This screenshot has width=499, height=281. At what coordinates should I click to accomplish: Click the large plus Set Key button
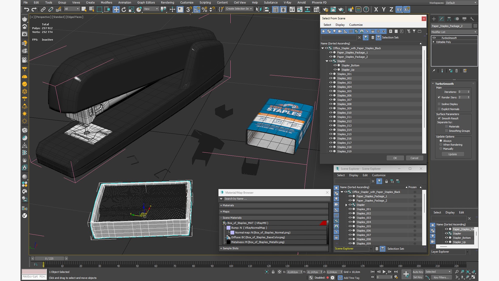(406, 274)
